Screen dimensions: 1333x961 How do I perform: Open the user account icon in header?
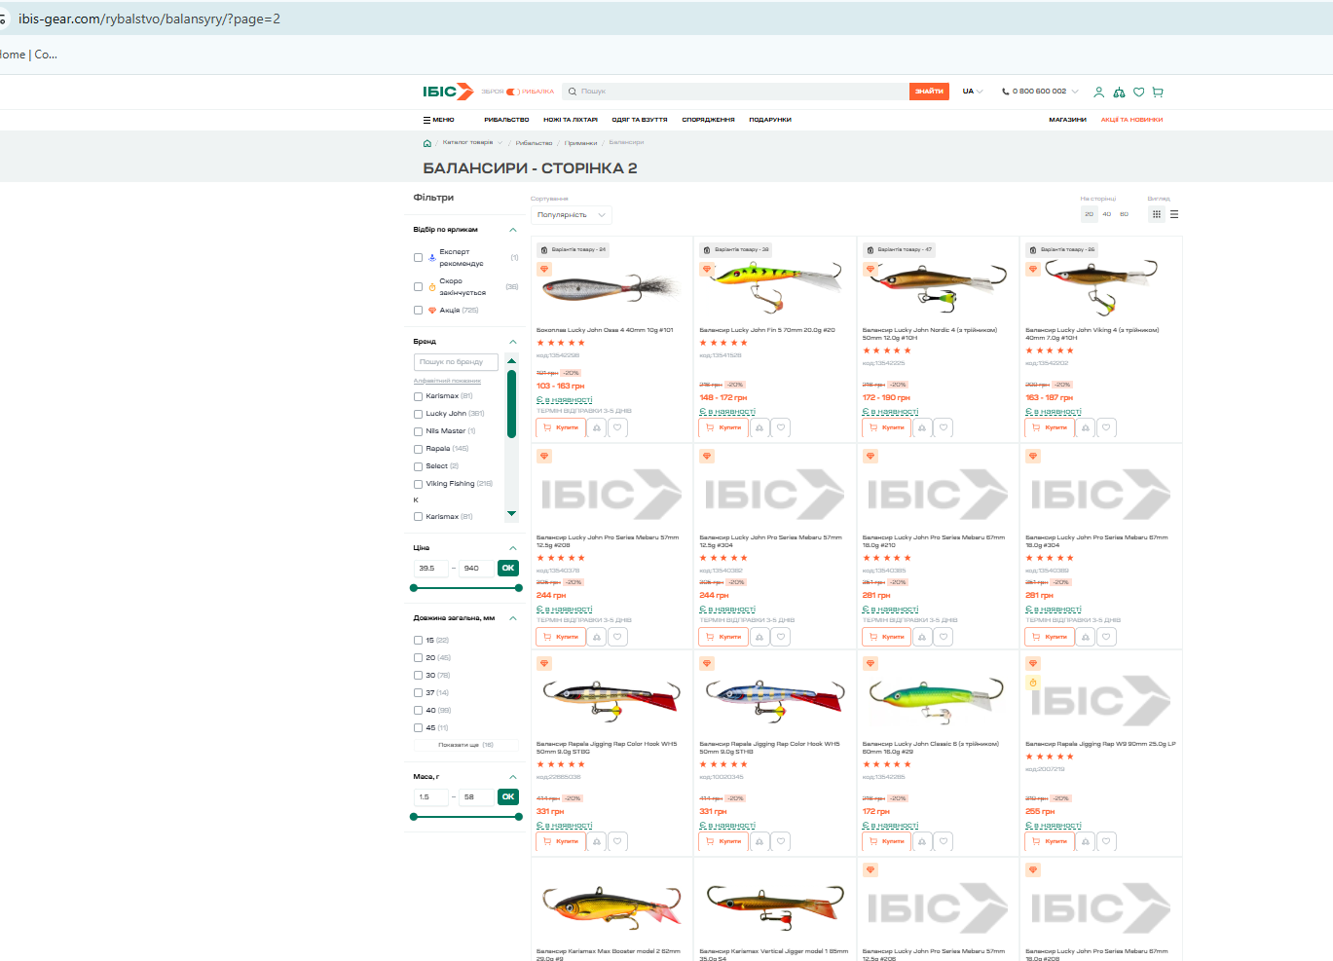point(1098,92)
